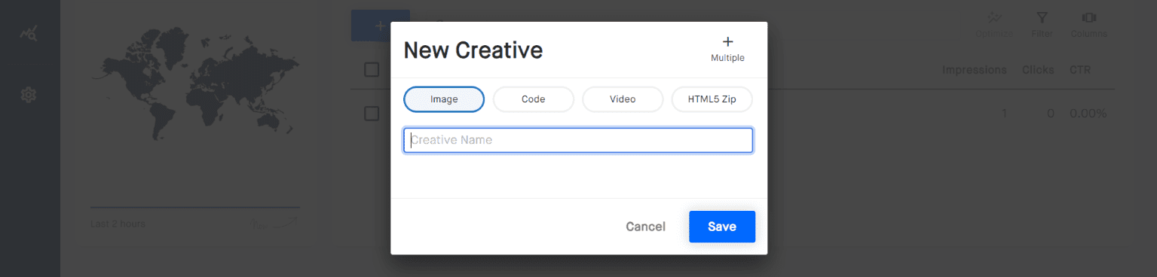Click the 0.00% CTR value
Screen dimensions: 1157x277
tap(1088, 114)
